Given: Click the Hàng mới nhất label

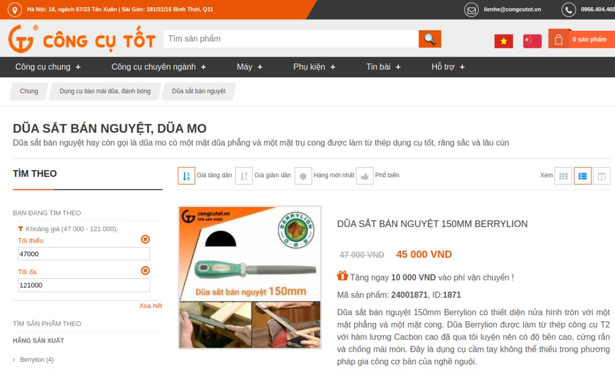Looking at the screenshot, I should (x=334, y=175).
